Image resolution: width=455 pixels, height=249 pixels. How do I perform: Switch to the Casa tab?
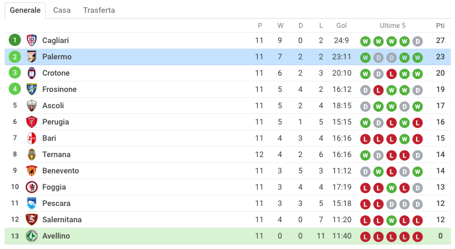pyautogui.click(x=62, y=10)
